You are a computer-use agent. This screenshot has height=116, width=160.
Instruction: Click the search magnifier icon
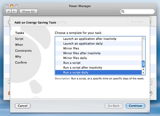(123, 12)
